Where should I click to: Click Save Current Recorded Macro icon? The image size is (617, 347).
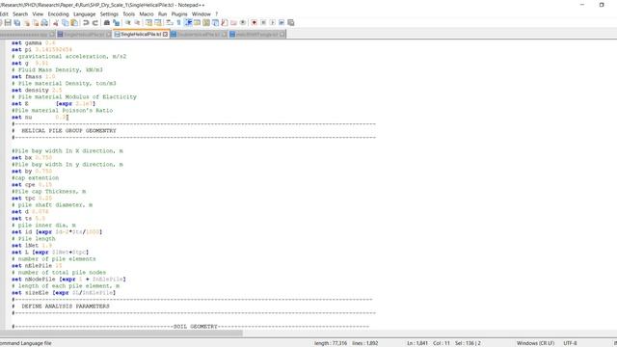[x=291, y=23]
